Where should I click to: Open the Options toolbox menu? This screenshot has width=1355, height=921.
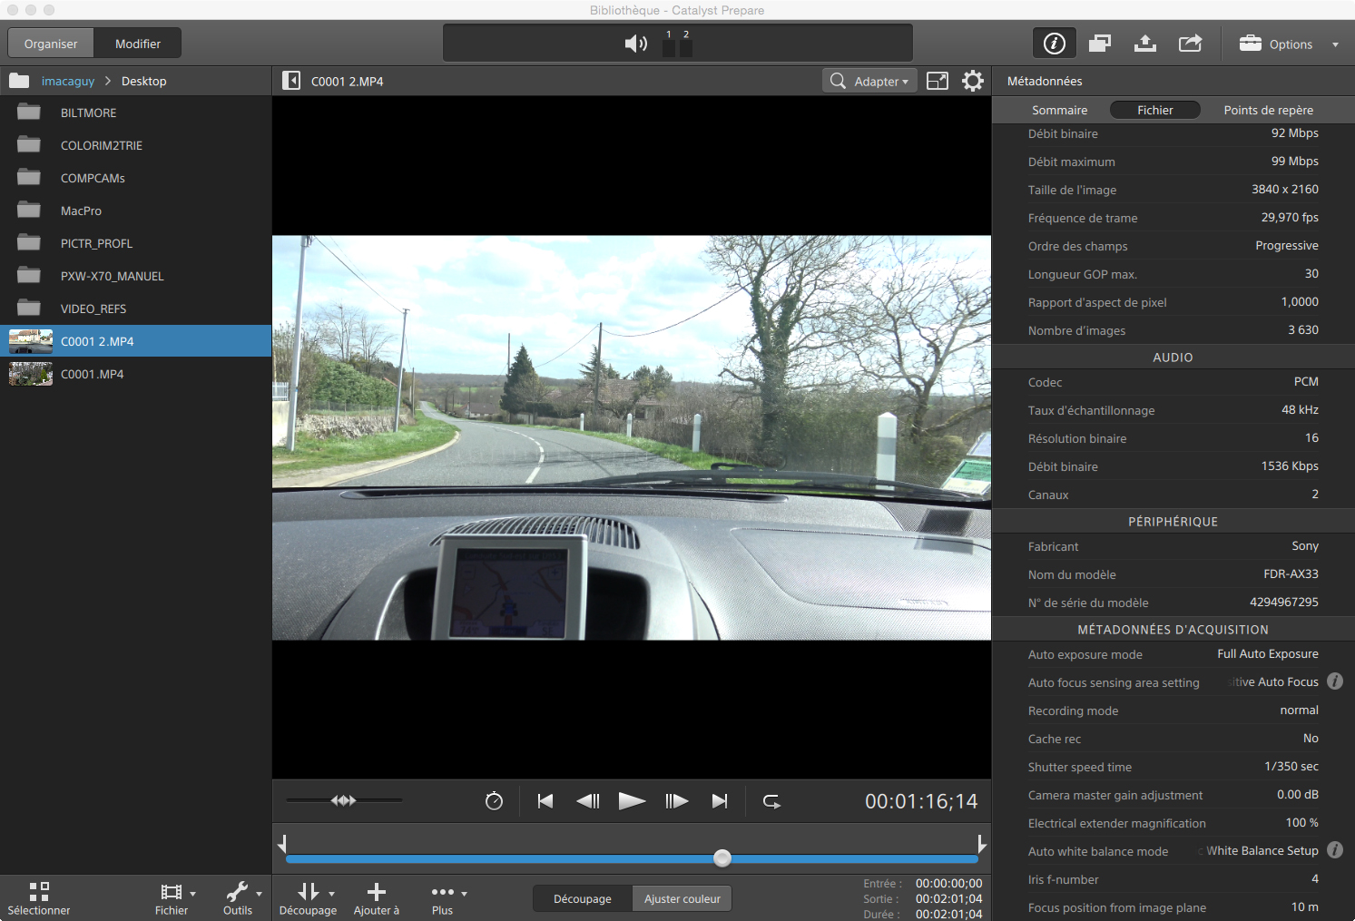click(x=1290, y=44)
